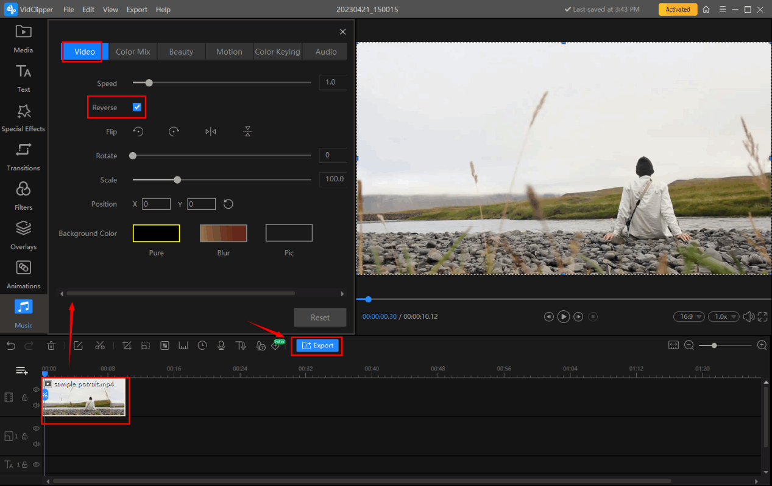Screen dimensions: 772x486
Task: Open the 16:9 aspect ratio dropdown
Action: 689,316
